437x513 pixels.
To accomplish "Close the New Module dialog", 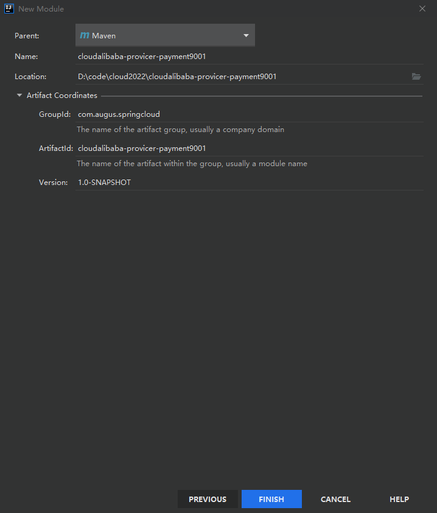I will pyautogui.click(x=422, y=9).
